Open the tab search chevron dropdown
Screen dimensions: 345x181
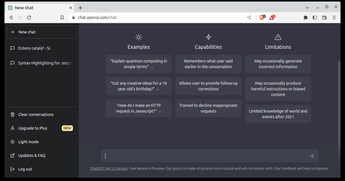point(307,7)
